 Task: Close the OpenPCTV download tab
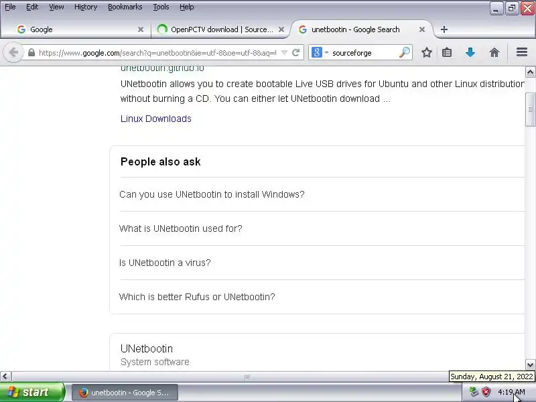281,29
